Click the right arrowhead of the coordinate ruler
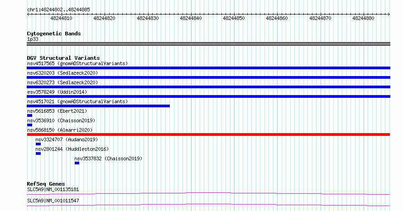The width and height of the screenshot is (403, 211). pyautogui.click(x=389, y=14)
